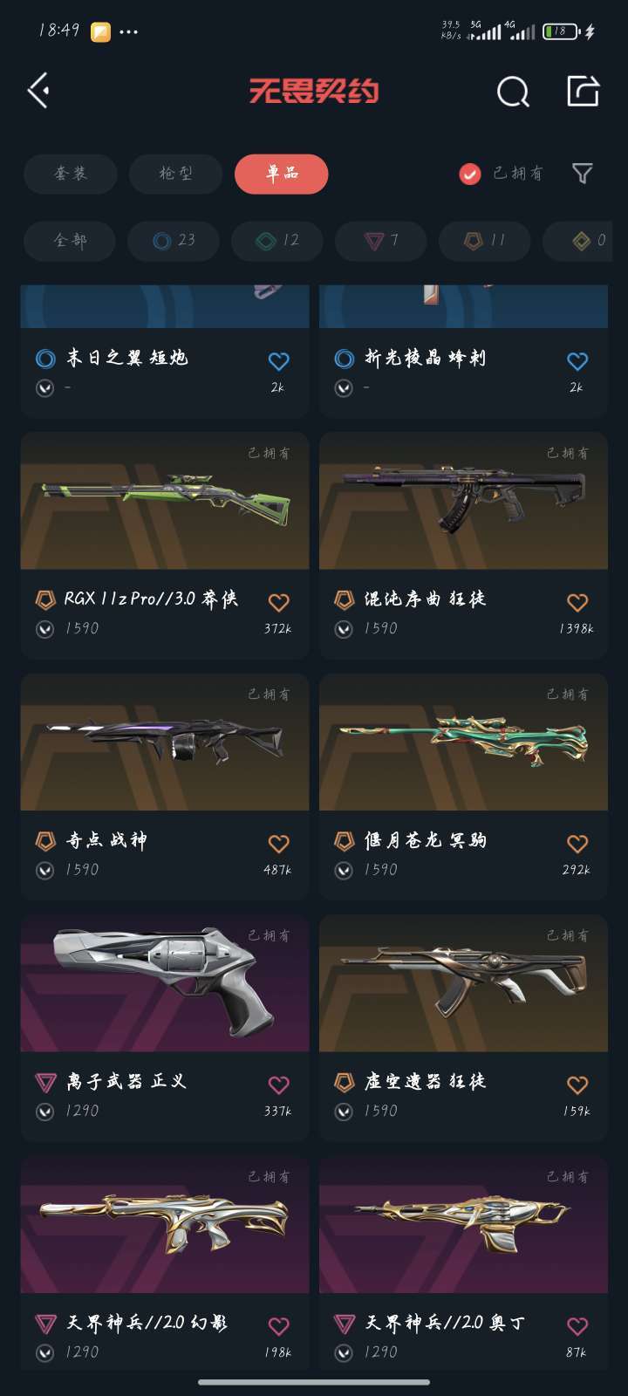Filter by blue tier showing 23
This screenshot has width=628, height=1396.
(x=173, y=240)
